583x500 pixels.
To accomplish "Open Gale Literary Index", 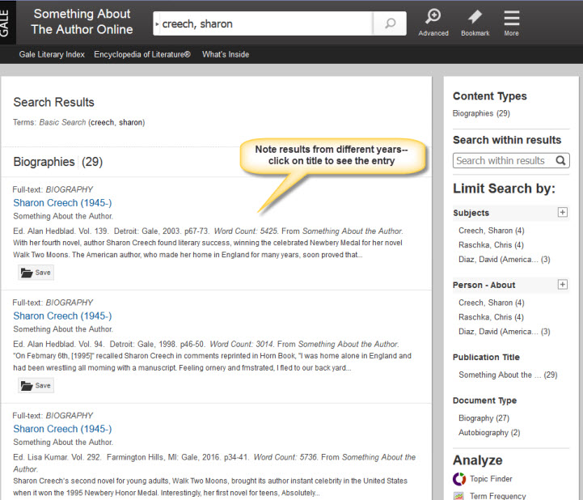I will click(x=52, y=54).
